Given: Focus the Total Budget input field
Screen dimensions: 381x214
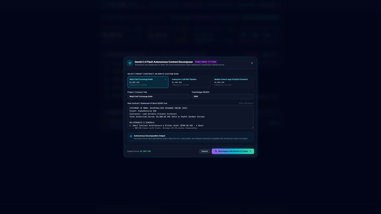Looking at the screenshot, I should coord(222,96).
